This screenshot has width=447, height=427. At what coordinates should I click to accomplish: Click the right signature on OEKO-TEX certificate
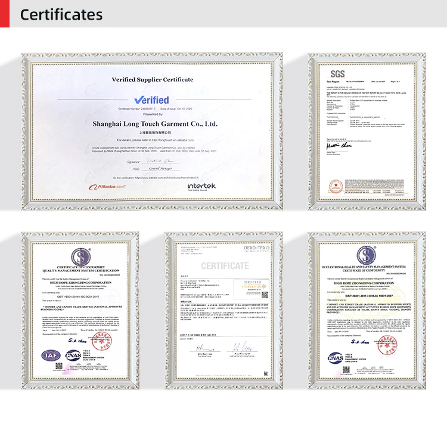[x=243, y=347]
